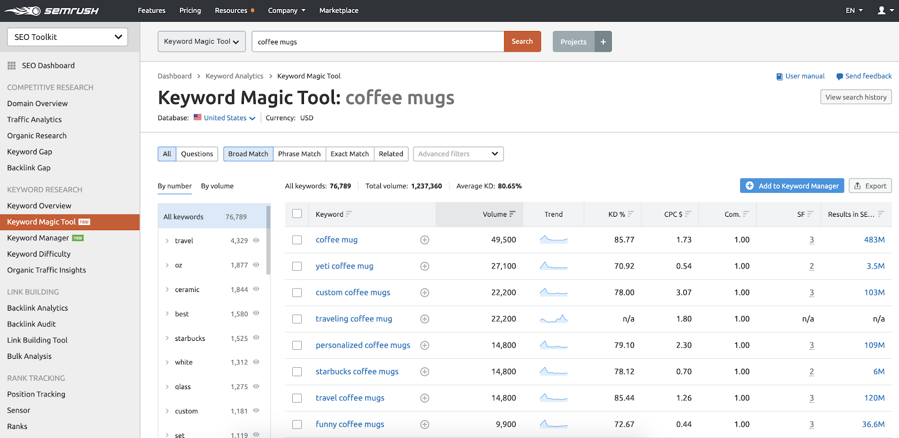Check the 'yeti coffee mug' row checkbox
Viewport: 899px width, 438px height.
point(297,266)
